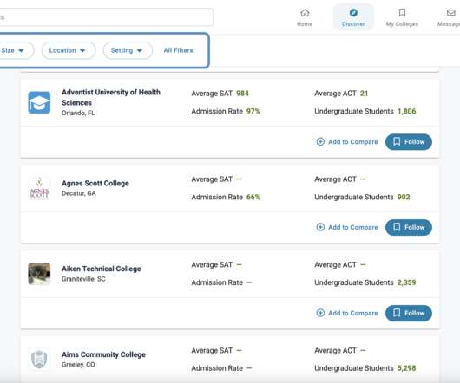Expand the Setting filter dropdown

[x=128, y=50]
